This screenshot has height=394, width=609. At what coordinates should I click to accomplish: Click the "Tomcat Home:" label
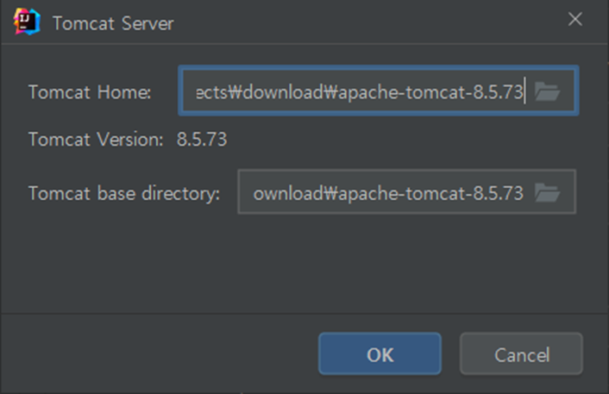90,92
